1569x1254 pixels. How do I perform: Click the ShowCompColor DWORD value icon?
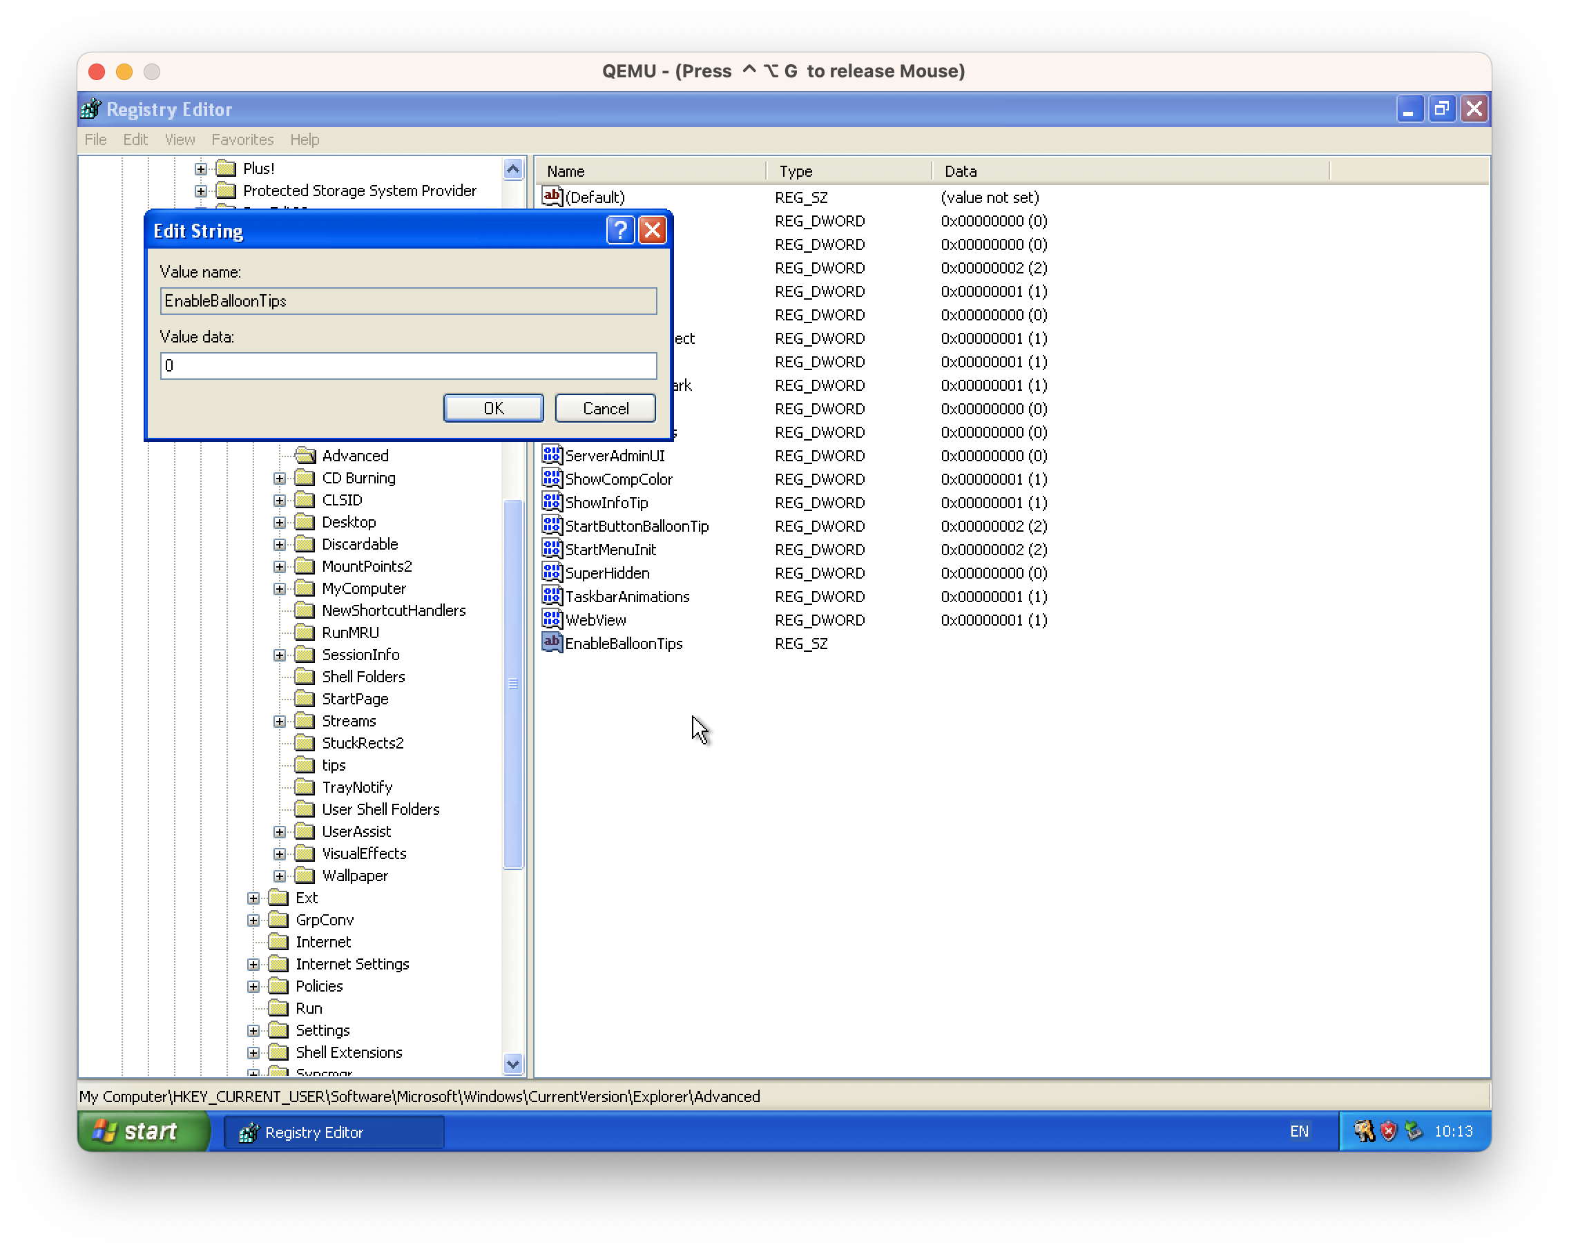pos(552,478)
